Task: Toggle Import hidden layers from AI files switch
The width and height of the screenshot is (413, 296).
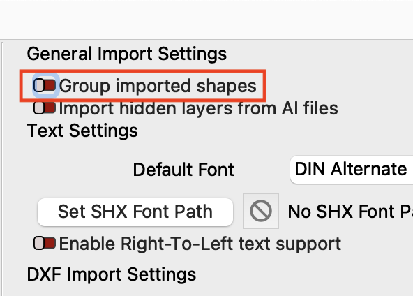Action: coord(45,108)
